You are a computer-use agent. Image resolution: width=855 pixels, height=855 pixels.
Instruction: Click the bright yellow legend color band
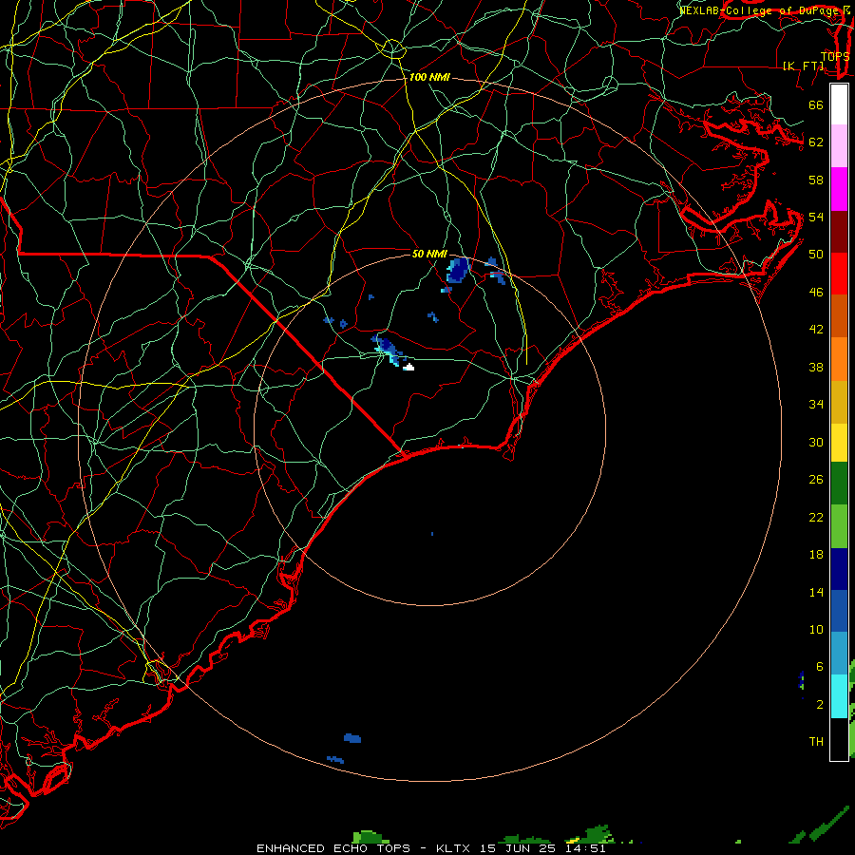[x=839, y=442]
